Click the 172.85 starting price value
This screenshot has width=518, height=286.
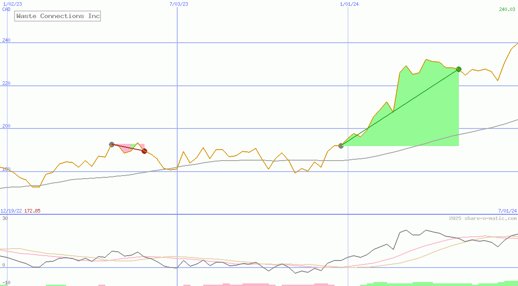[x=32, y=211]
